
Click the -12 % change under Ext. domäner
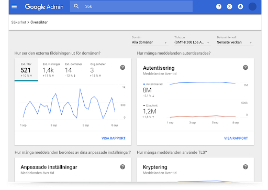coord(70,76)
